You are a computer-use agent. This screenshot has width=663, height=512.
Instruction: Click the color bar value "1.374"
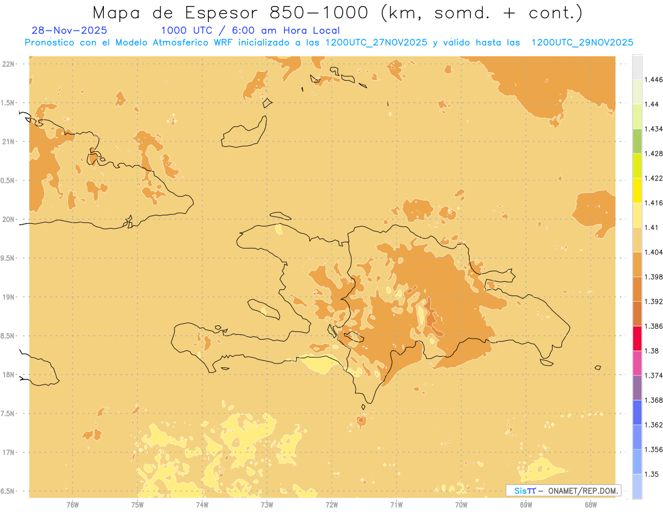coord(654,376)
